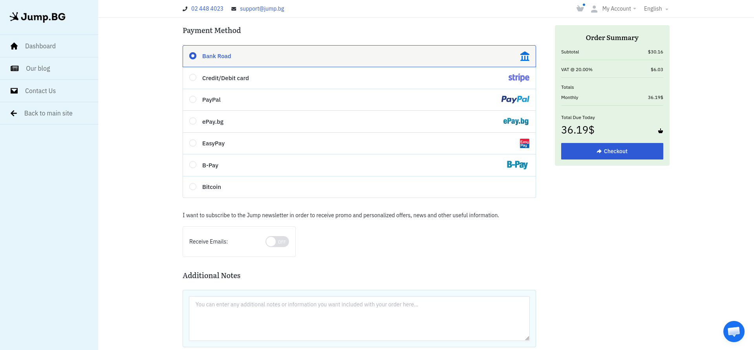
Task: Click the EasyPay logo
Action: pyautogui.click(x=525, y=143)
